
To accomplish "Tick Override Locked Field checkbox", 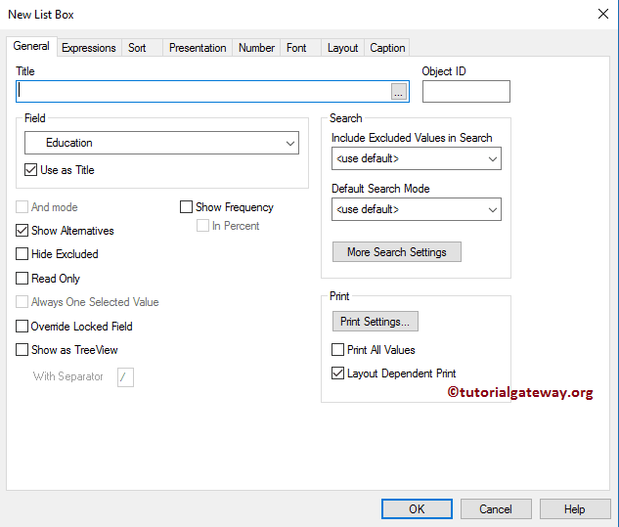I will coord(22,327).
